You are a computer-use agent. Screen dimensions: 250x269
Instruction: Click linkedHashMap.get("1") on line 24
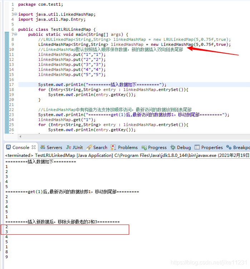[67, 120]
